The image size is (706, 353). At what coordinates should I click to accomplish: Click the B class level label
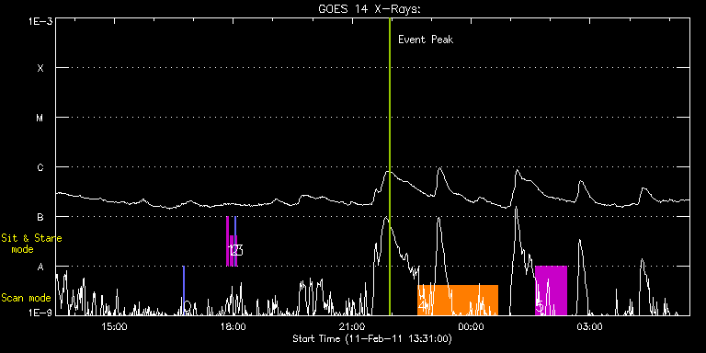coord(40,217)
